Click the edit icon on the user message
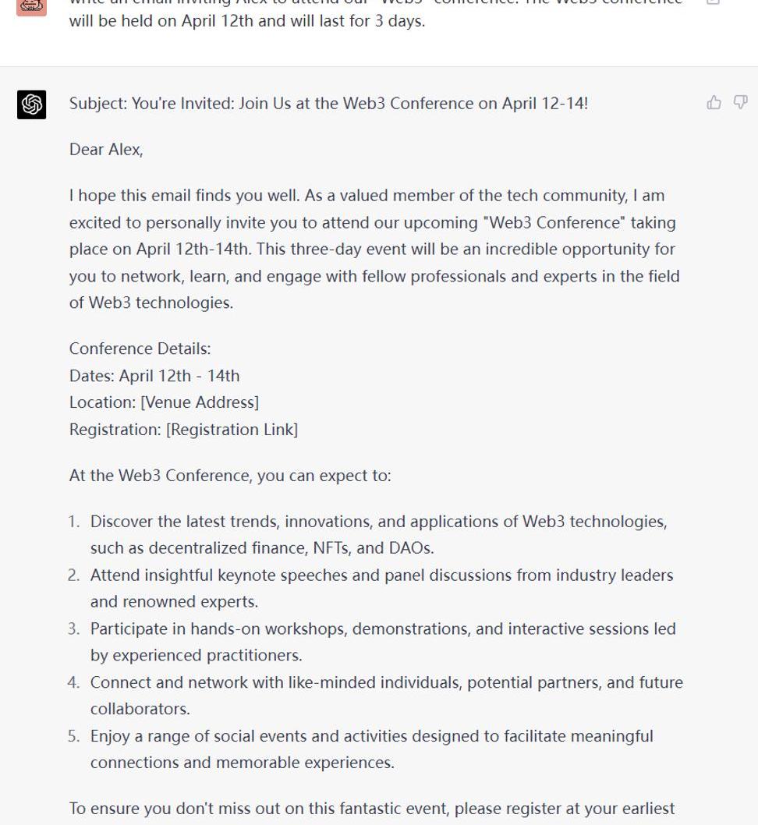758x825 pixels. (713, 2)
